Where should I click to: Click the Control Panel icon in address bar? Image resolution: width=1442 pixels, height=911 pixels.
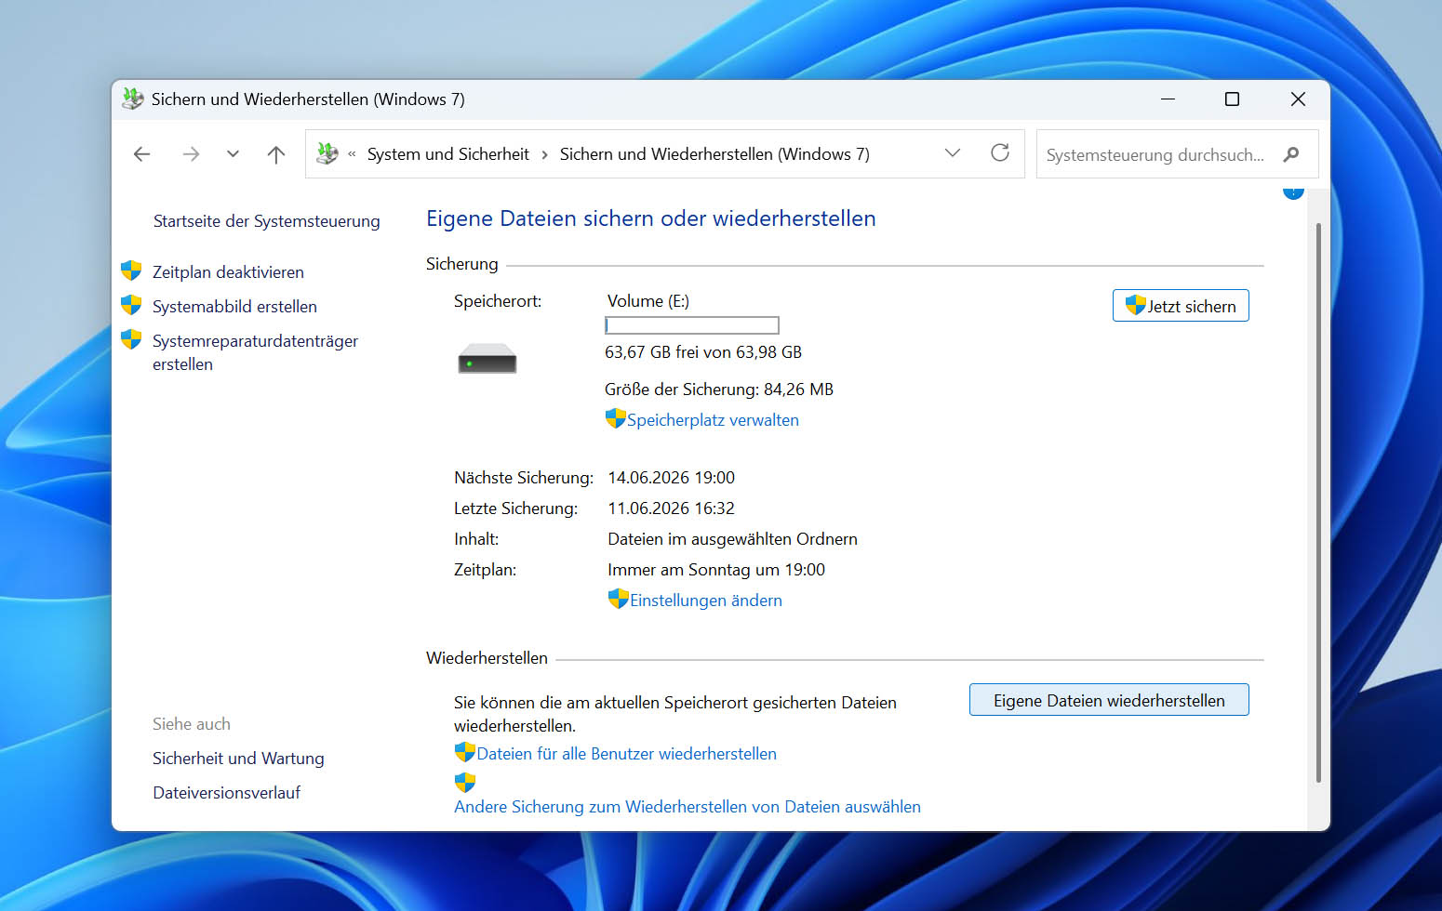click(327, 153)
